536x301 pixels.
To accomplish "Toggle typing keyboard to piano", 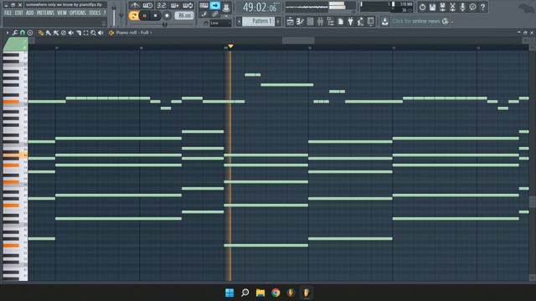I will (x=204, y=6).
